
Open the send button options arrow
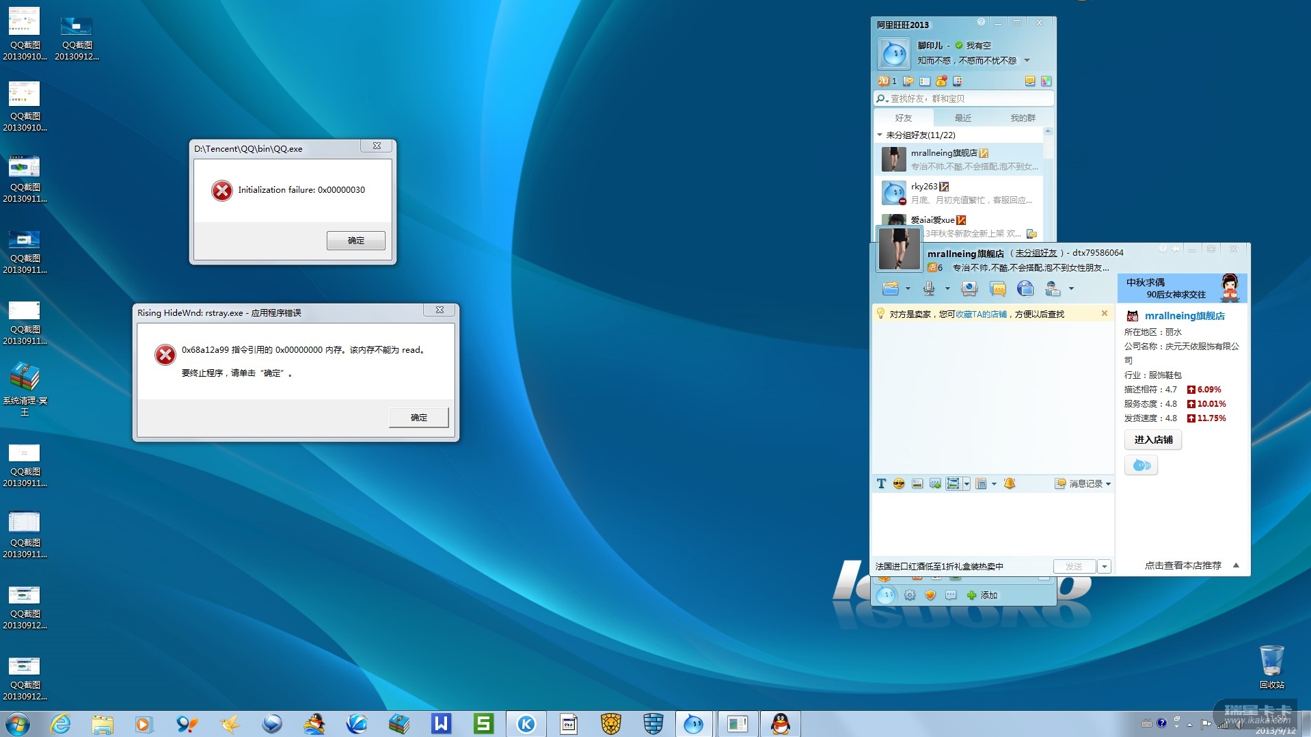click(1104, 567)
